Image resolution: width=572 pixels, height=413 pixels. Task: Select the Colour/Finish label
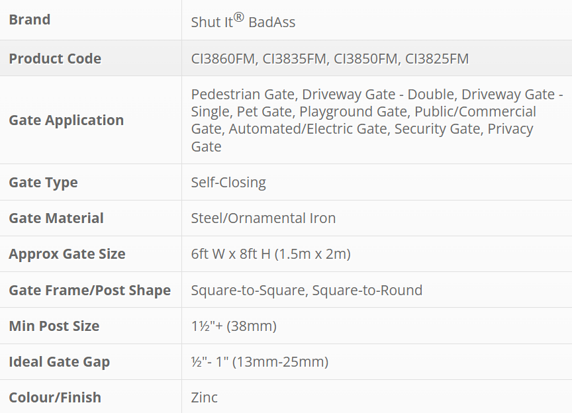click(x=55, y=397)
